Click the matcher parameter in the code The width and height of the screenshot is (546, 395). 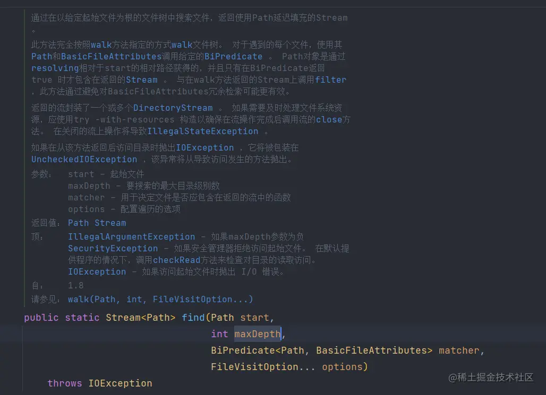tap(459, 350)
